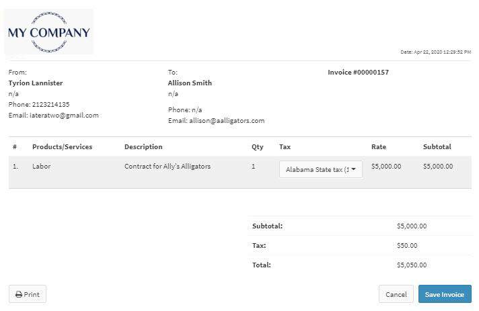The height and width of the screenshot is (311, 479).
Task: Click the recipient email allison@aalligators.com
Action: tap(227, 121)
